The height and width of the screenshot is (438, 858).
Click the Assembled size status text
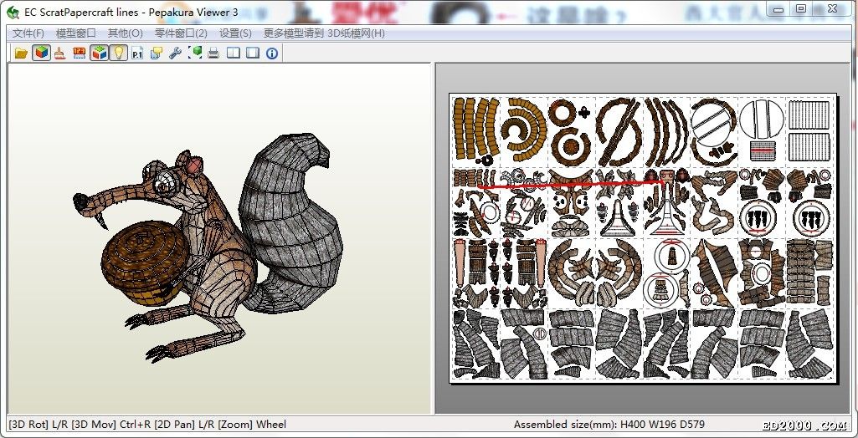click(x=609, y=424)
